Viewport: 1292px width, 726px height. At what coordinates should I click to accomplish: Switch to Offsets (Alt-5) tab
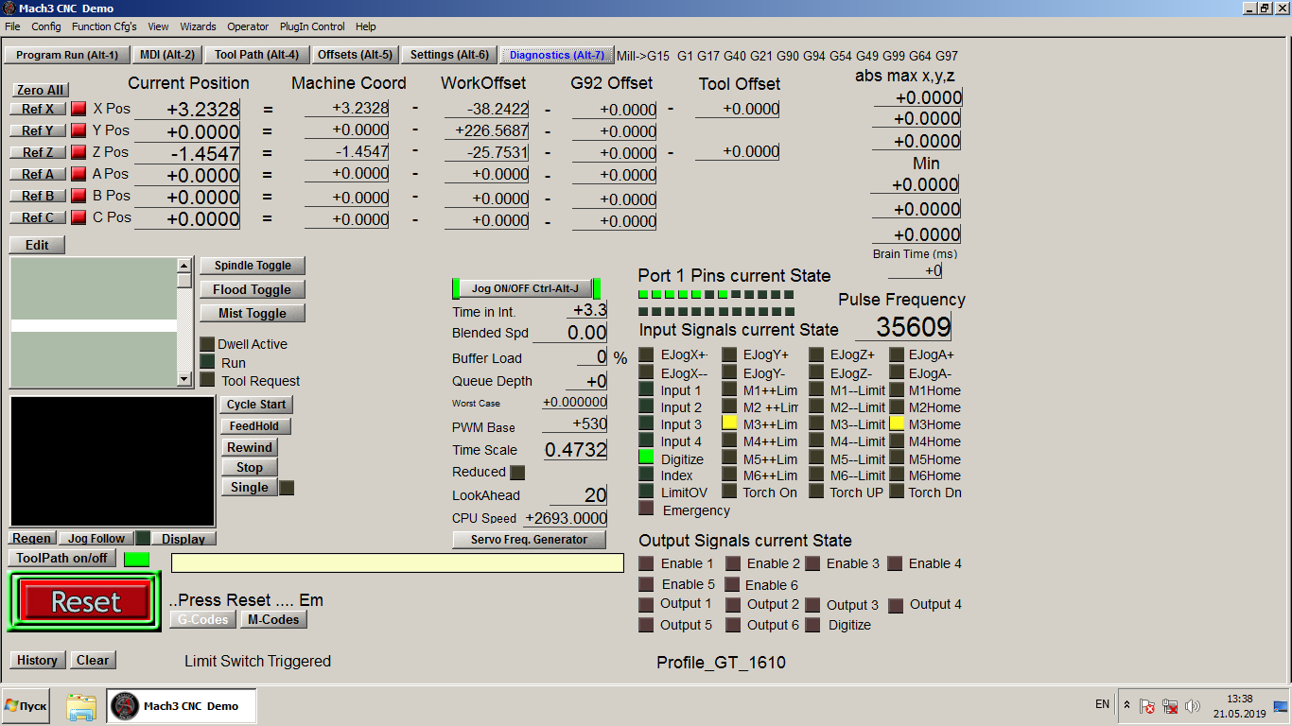pyautogui.click(x=355, y=55)
